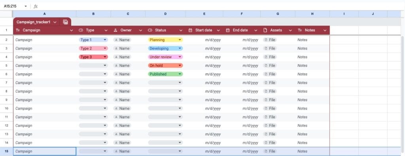Image resolution: width=405 pixels, height=156 pixels.
Task: Click the Start date cell in row 14
Action: (x=204, y=143)
